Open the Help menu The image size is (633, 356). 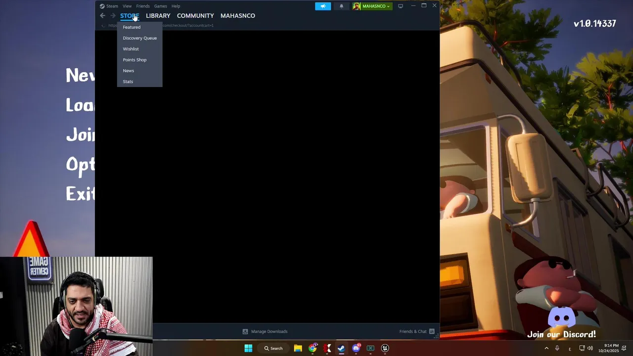tap(176, 6)
